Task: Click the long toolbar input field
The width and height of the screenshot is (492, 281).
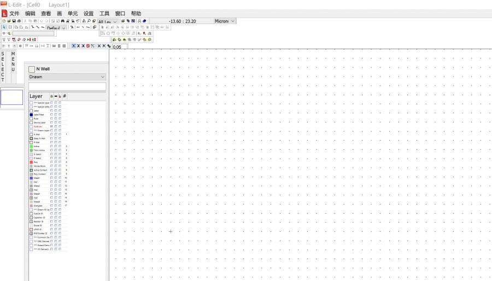Action: [33, 33]
